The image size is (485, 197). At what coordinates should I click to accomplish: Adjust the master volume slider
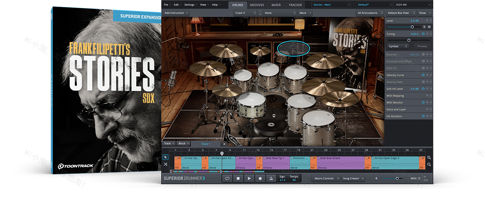397,178
